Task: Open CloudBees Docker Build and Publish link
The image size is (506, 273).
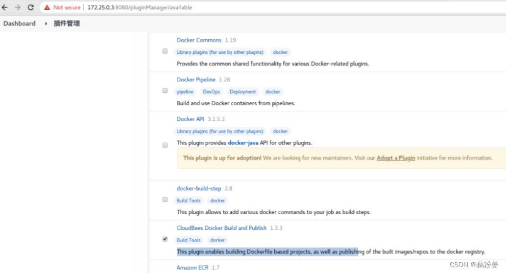Action: point(221,228)
